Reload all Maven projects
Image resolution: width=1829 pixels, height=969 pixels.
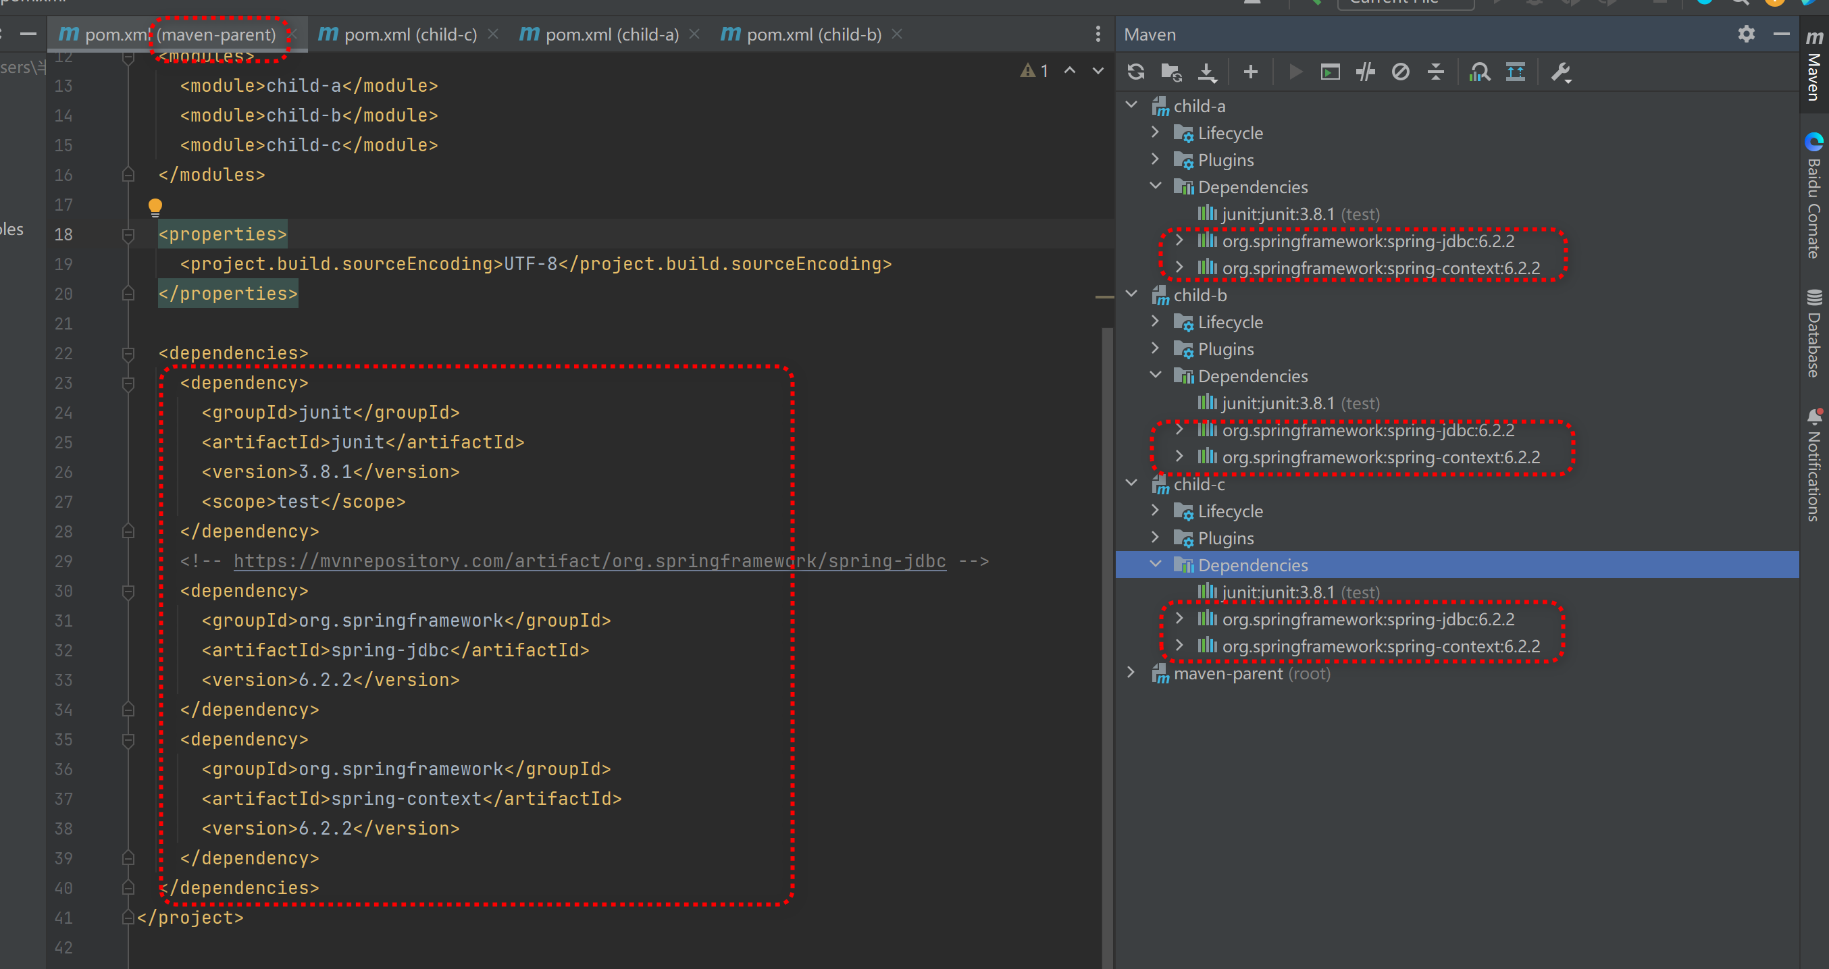point(1136,72)
